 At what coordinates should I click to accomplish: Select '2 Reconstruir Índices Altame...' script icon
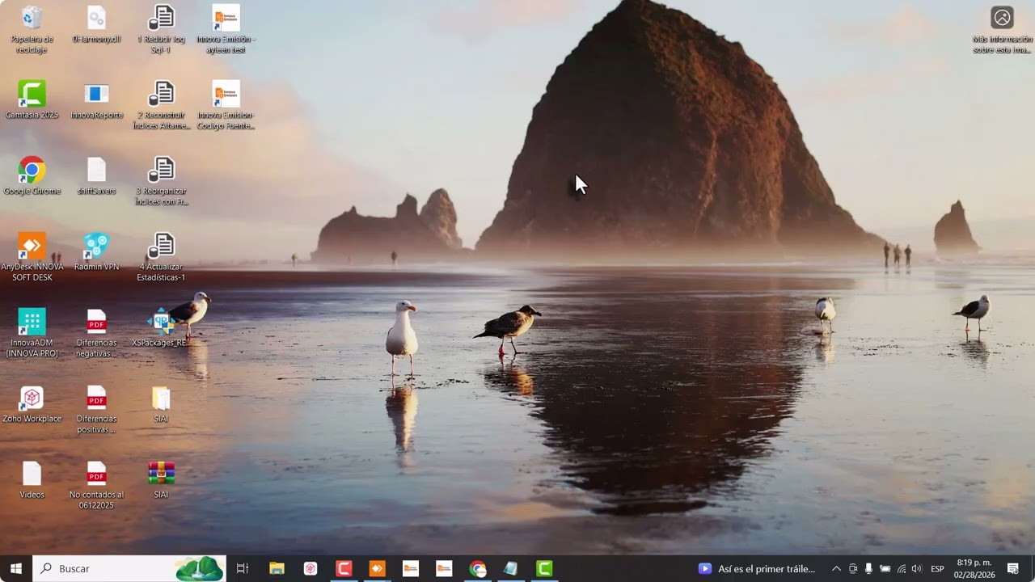162,105
